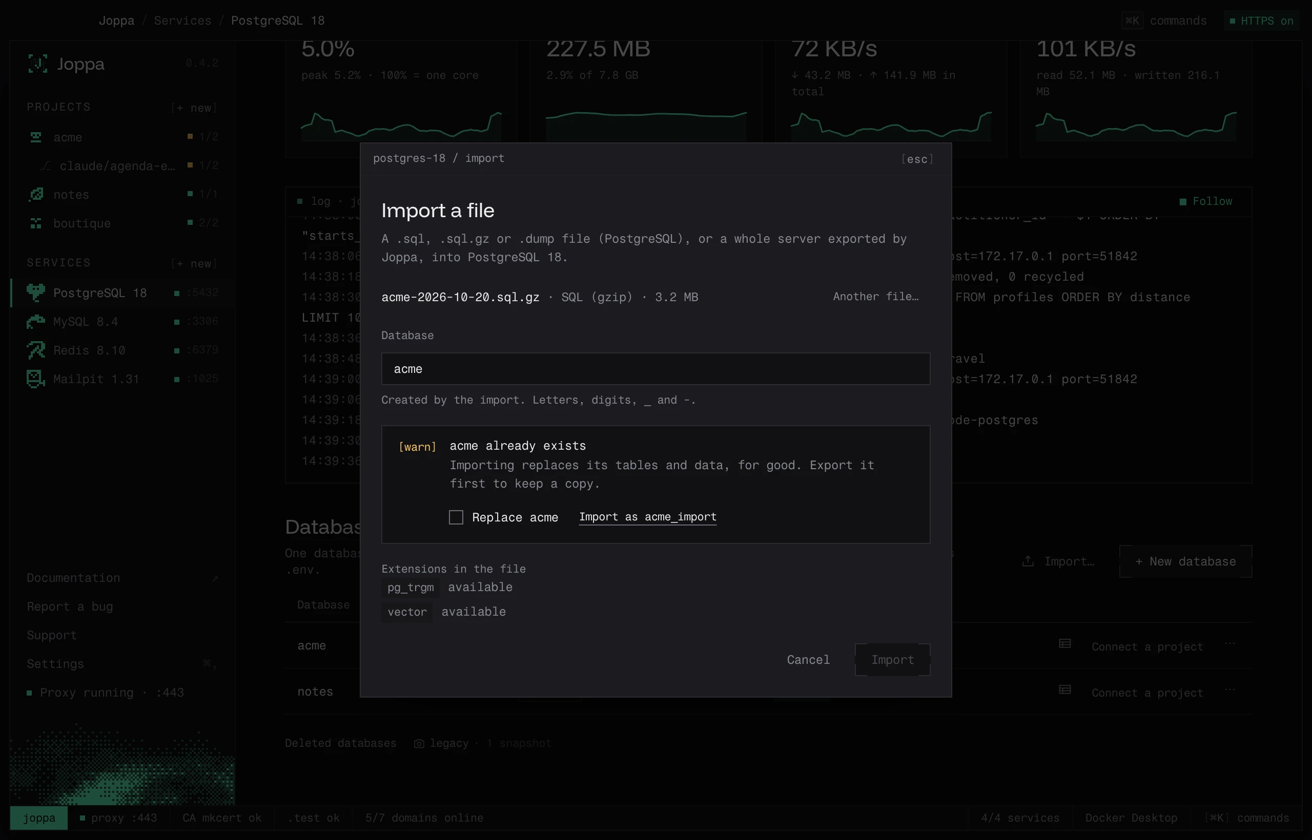Click Connect a project in notes row
Screen dimensions: 1312x840
(x=1147, y=692)
